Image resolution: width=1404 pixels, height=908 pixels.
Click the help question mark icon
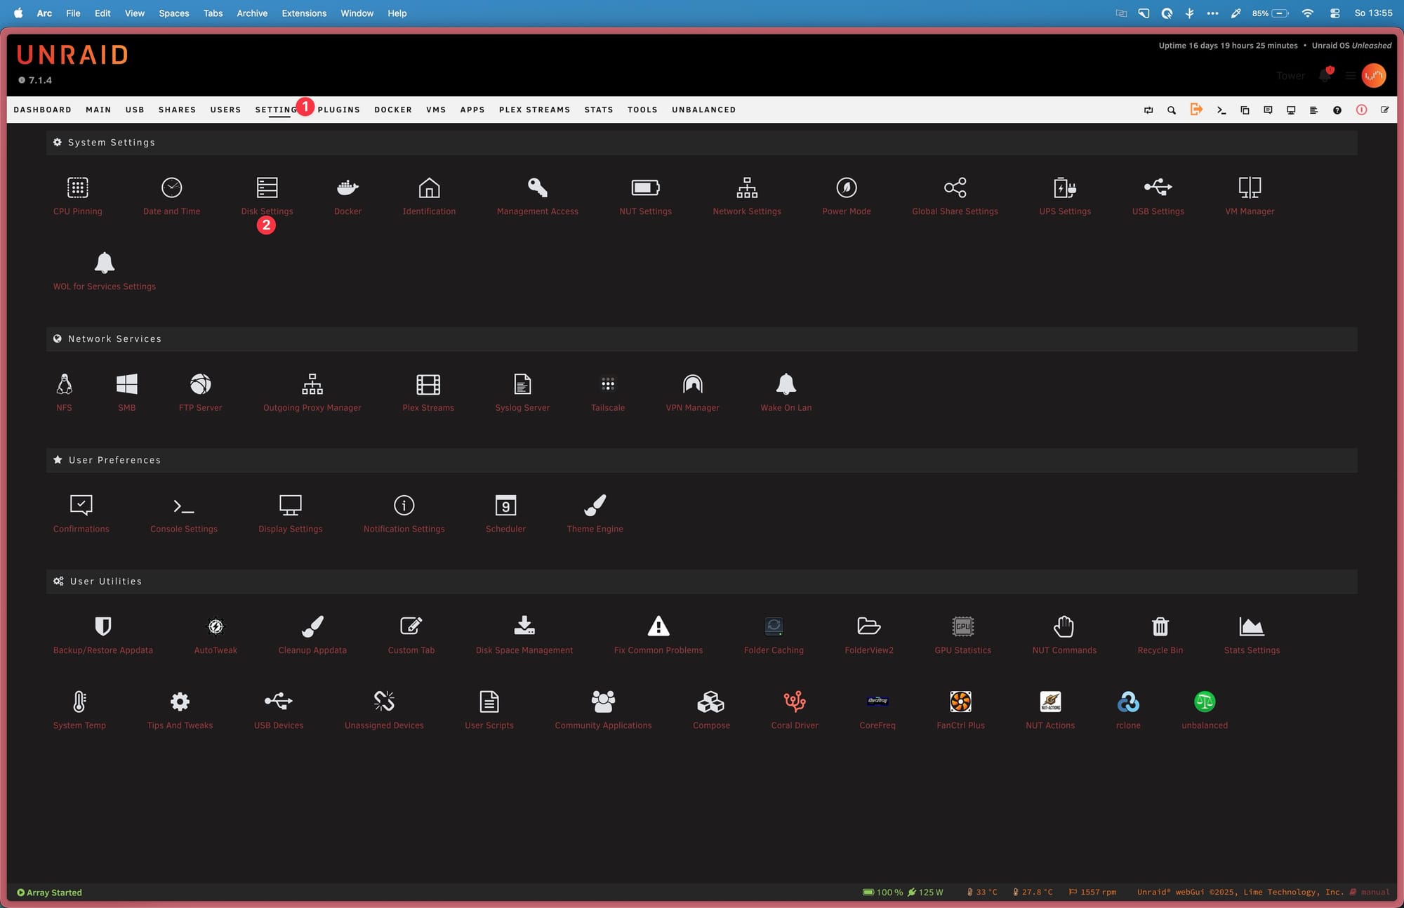pyautogui.click(x=1337, y=110)
